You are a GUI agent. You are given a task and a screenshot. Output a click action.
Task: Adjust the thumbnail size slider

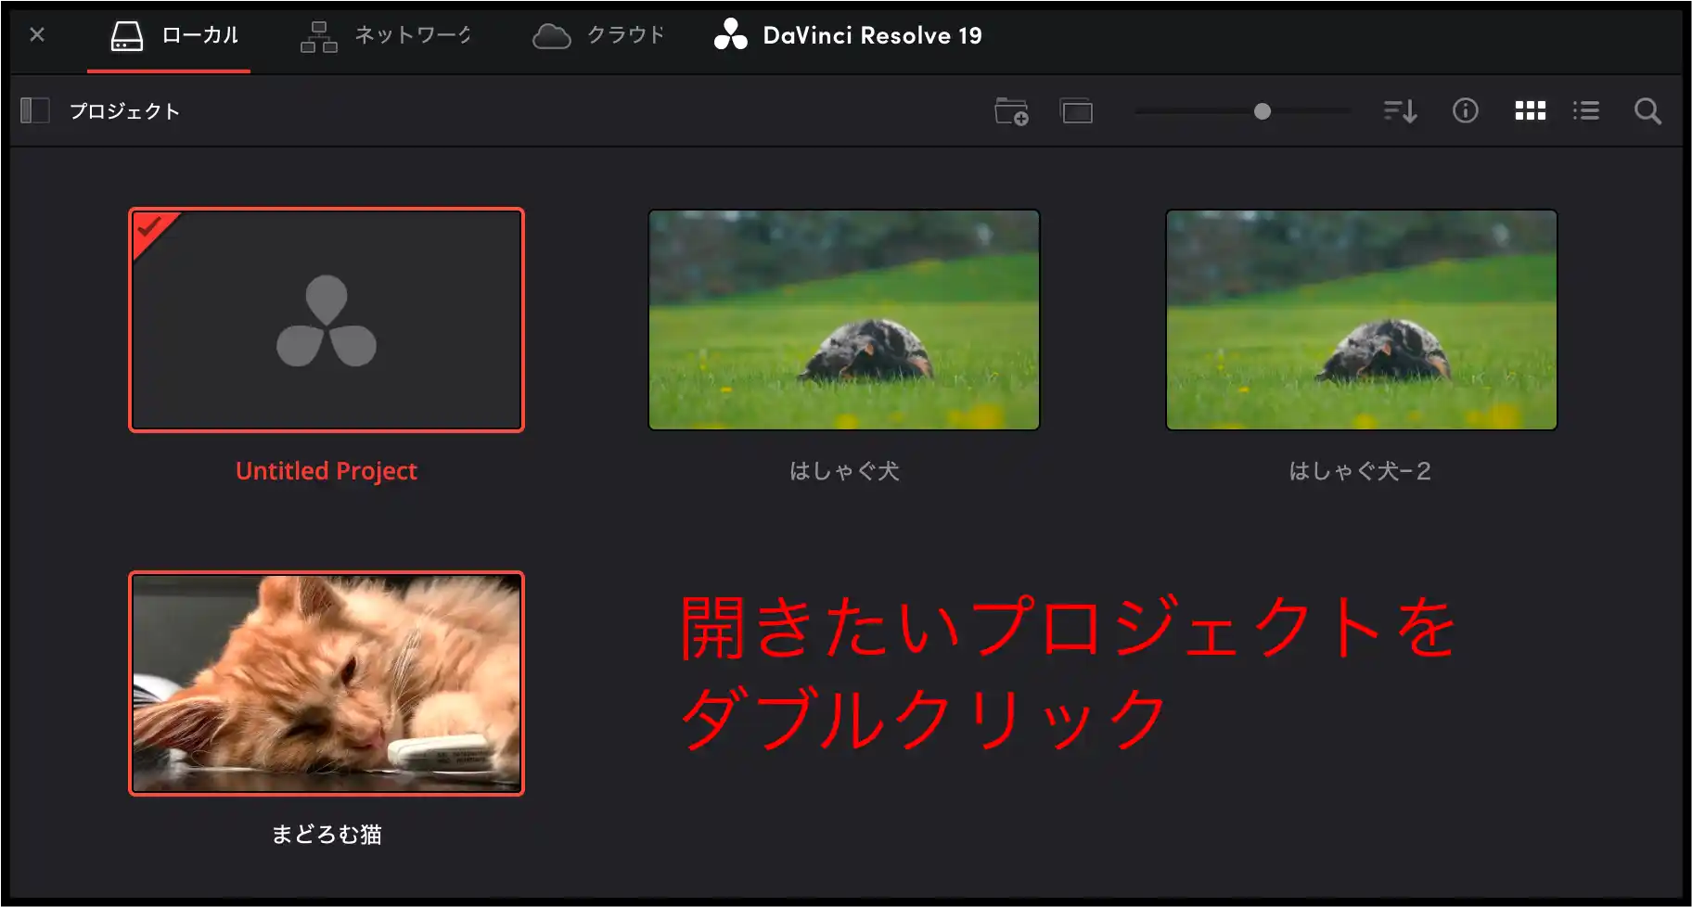coord(1262,110)
